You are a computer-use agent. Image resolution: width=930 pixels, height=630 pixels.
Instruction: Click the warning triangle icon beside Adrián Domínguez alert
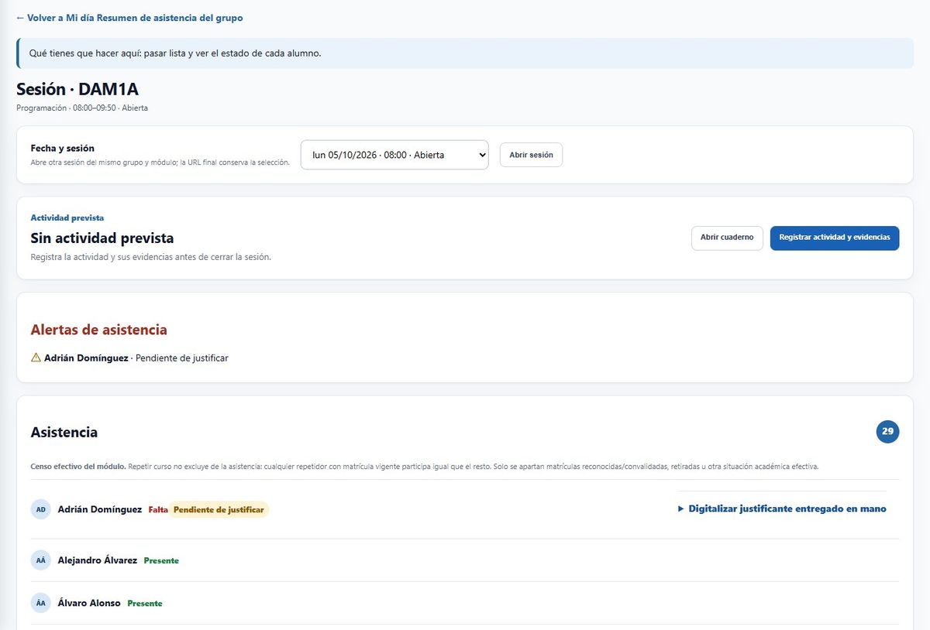pyautogui.click(x=36, y=358)
